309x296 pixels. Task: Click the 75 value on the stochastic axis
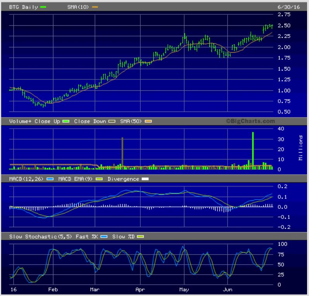click(281, 255)
